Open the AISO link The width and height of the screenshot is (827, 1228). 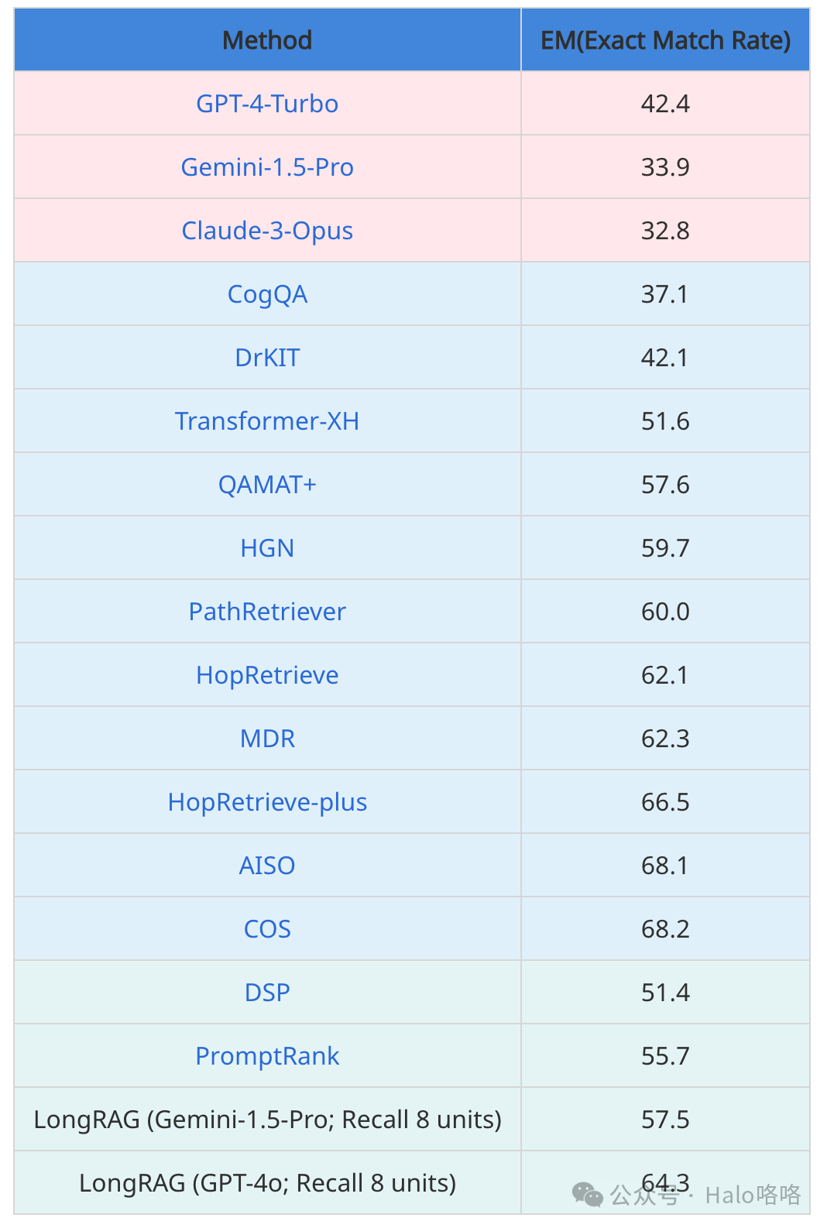coord(267,866)
